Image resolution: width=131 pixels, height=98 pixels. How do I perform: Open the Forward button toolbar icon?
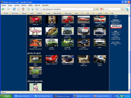pyautogui.click(x=8, y=9)
